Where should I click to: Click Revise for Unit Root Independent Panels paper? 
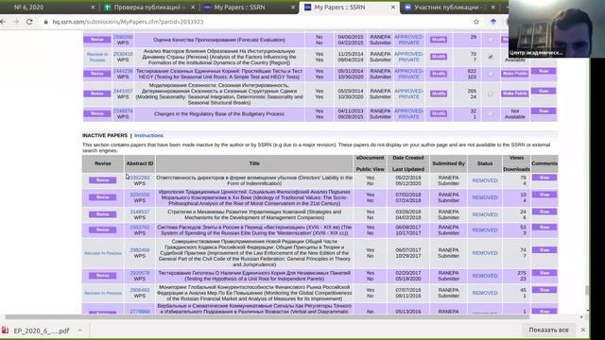[103, 276]
